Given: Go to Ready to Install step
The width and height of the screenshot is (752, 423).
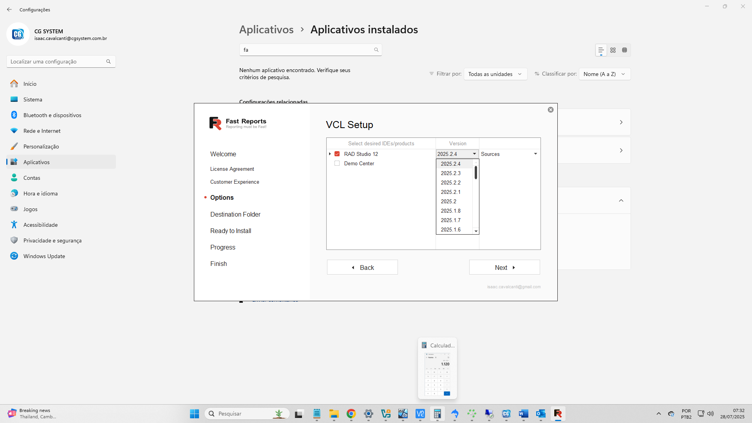Looking at the screenshot, I should [x=230, y=231].
